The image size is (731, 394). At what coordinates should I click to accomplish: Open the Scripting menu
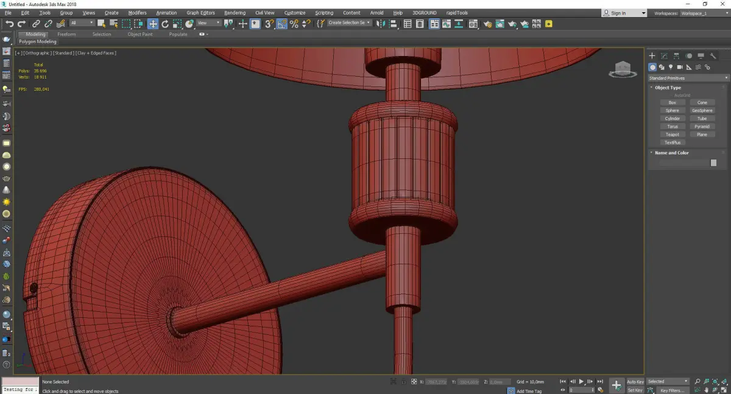[x=324, y=13]
